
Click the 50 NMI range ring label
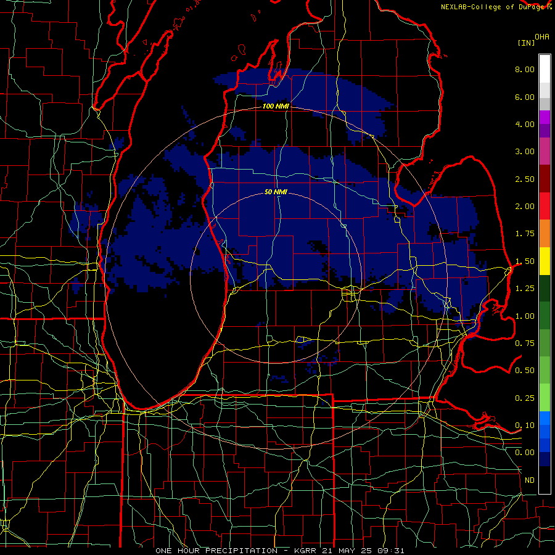pos(276,192)
